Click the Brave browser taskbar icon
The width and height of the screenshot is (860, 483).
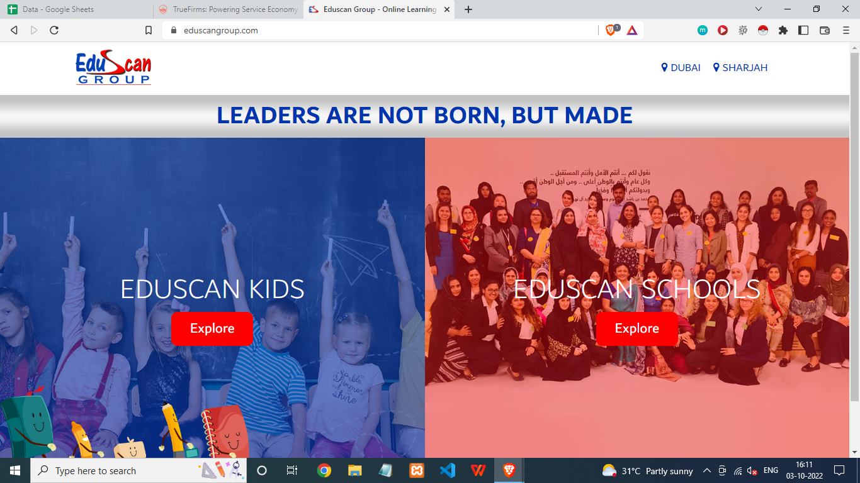tap(509, 470)
